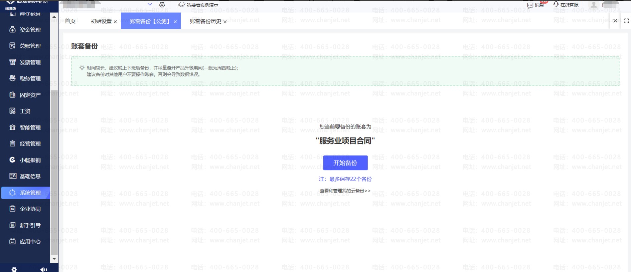This screenshot has width=631, height=272.
Task: Open the 资金管理 module icon in sidebar
Action: 12,29
